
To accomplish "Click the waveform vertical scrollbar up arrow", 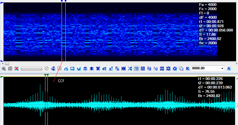I will click(x=237, y=79).
